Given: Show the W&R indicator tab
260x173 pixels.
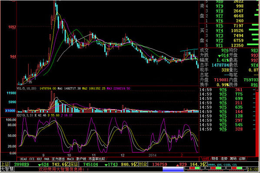Looking at the screenshot, I should coord(47,159).
